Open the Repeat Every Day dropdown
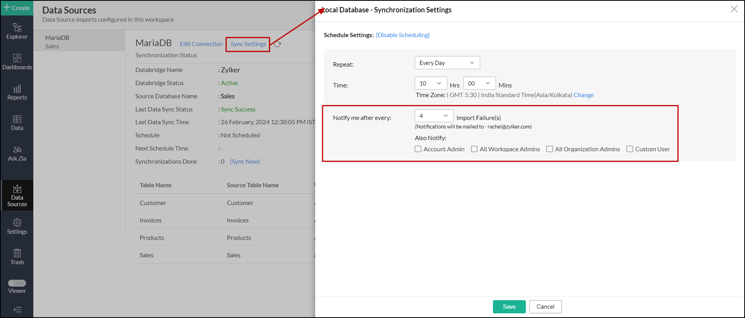 pos(447,63)
